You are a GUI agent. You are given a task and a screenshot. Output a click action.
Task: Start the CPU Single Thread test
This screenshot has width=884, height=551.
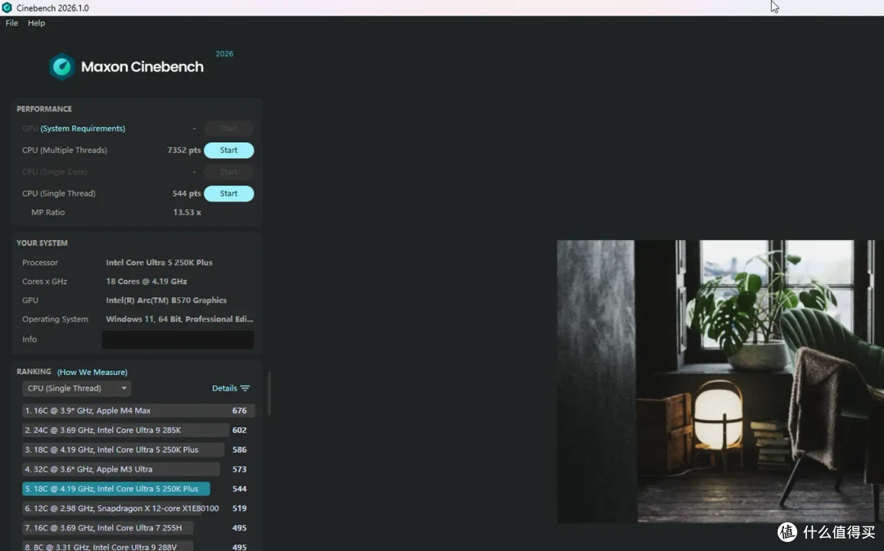tap(228, 193)
